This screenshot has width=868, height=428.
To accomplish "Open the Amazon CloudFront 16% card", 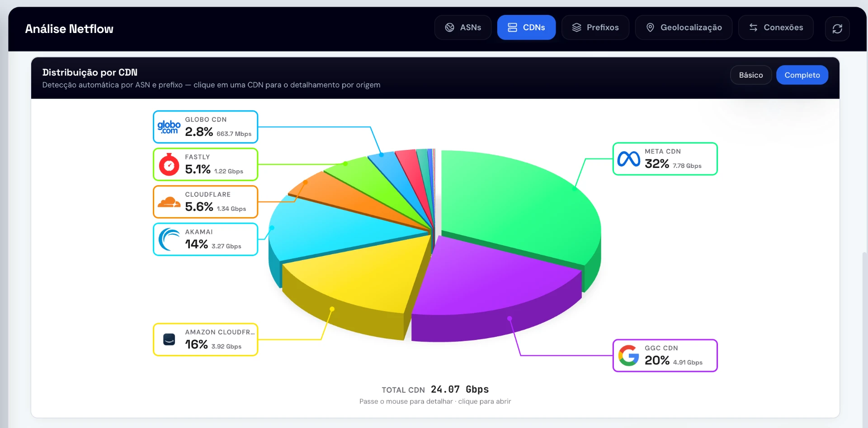I will click(206, 340).
